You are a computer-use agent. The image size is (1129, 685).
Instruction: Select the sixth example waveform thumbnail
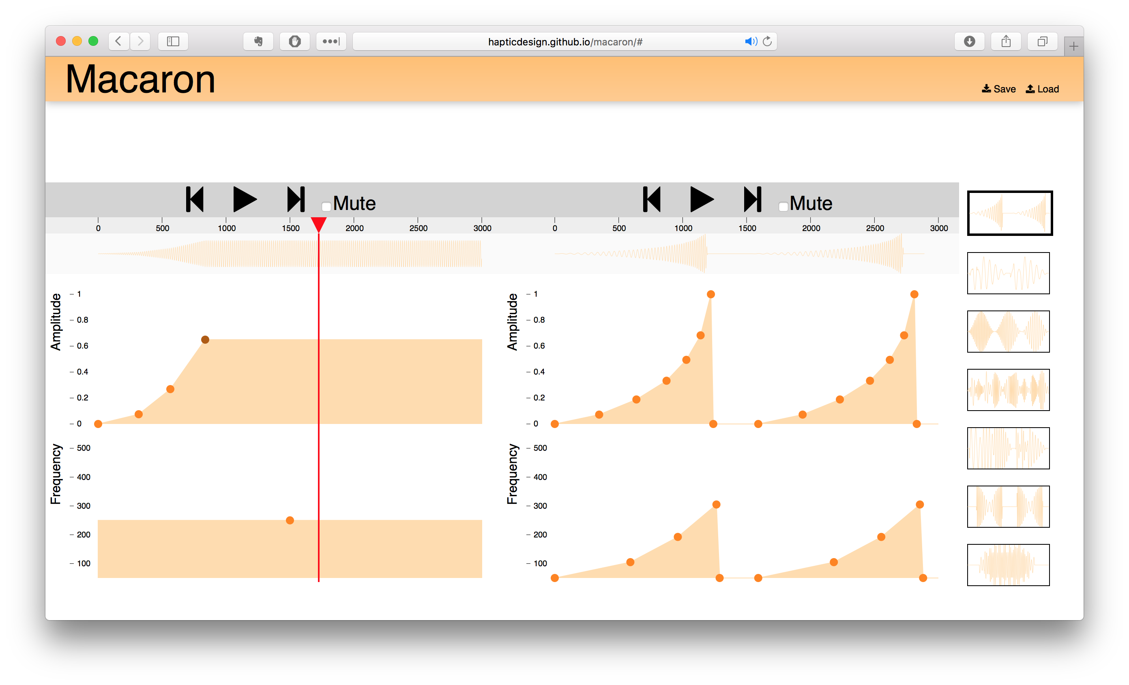[x=1008, y=506]
